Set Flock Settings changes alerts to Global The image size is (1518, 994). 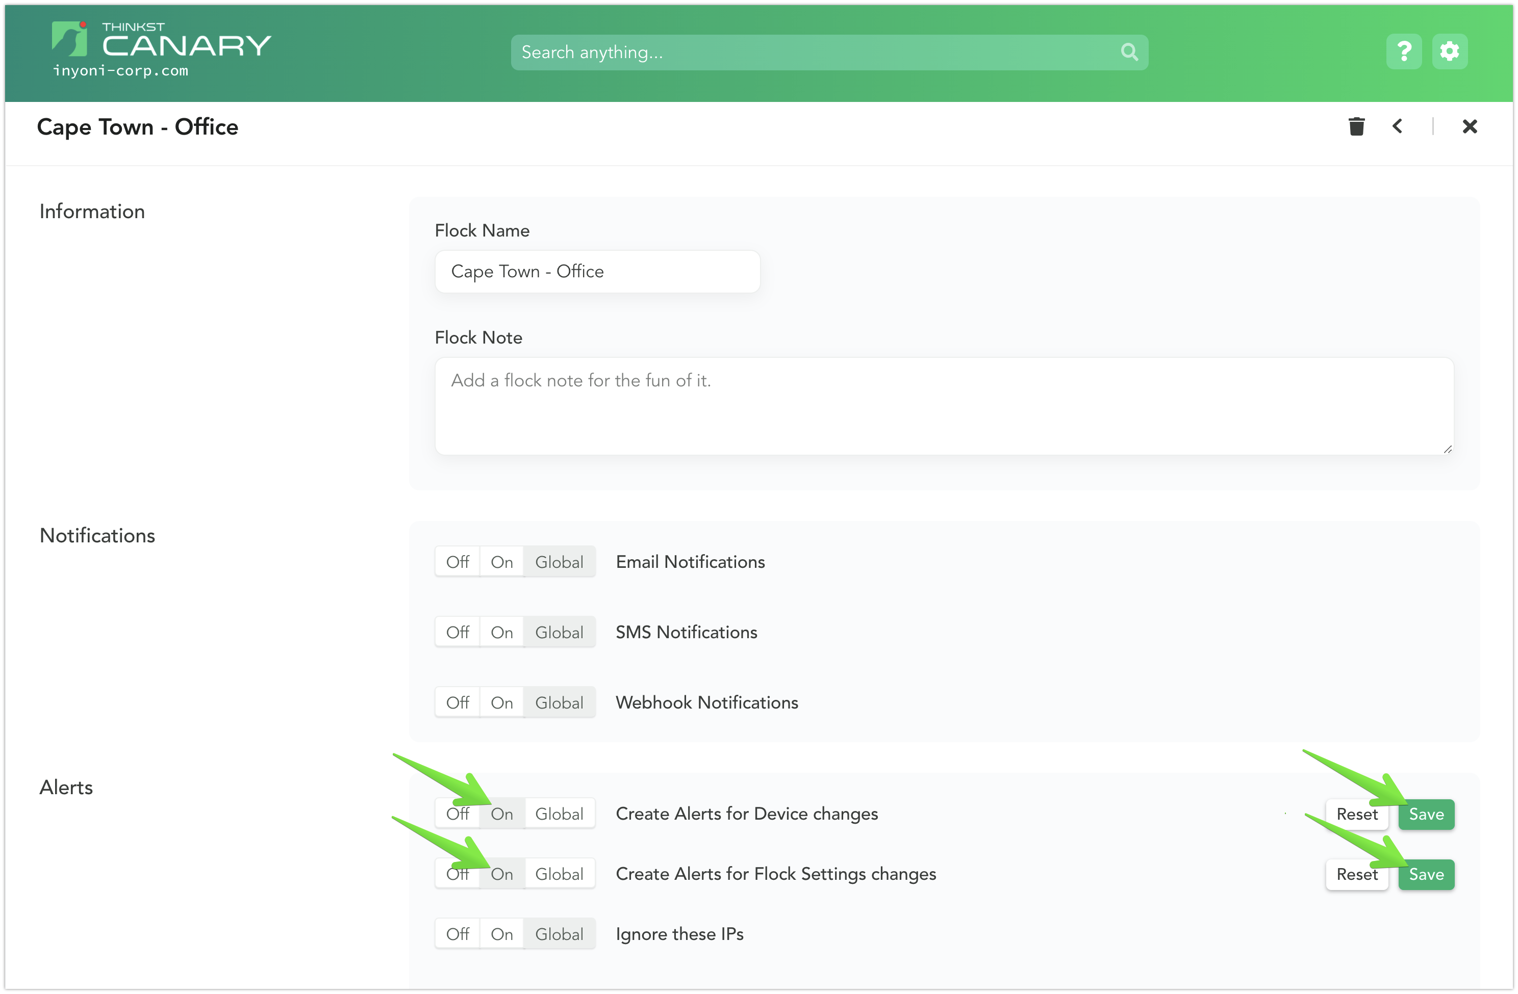tap(559, 874)
